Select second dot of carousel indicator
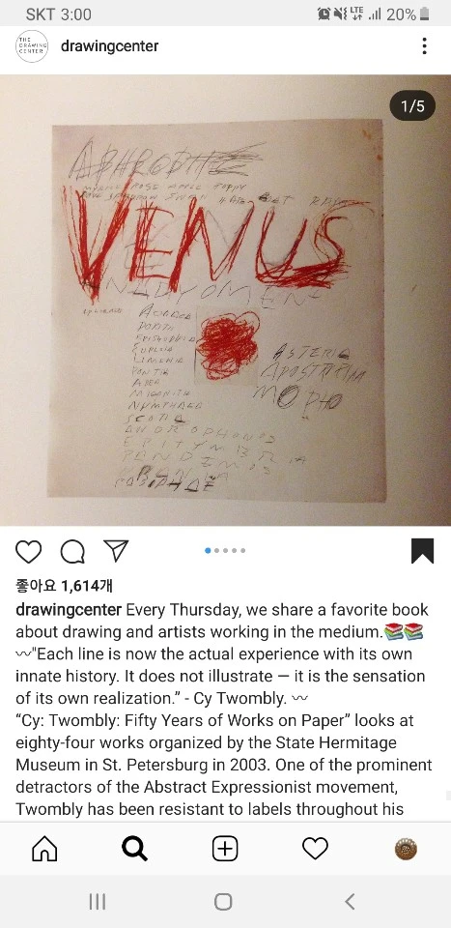The height and width of the screenshot is (928, 451). click(x=217, y=550)
